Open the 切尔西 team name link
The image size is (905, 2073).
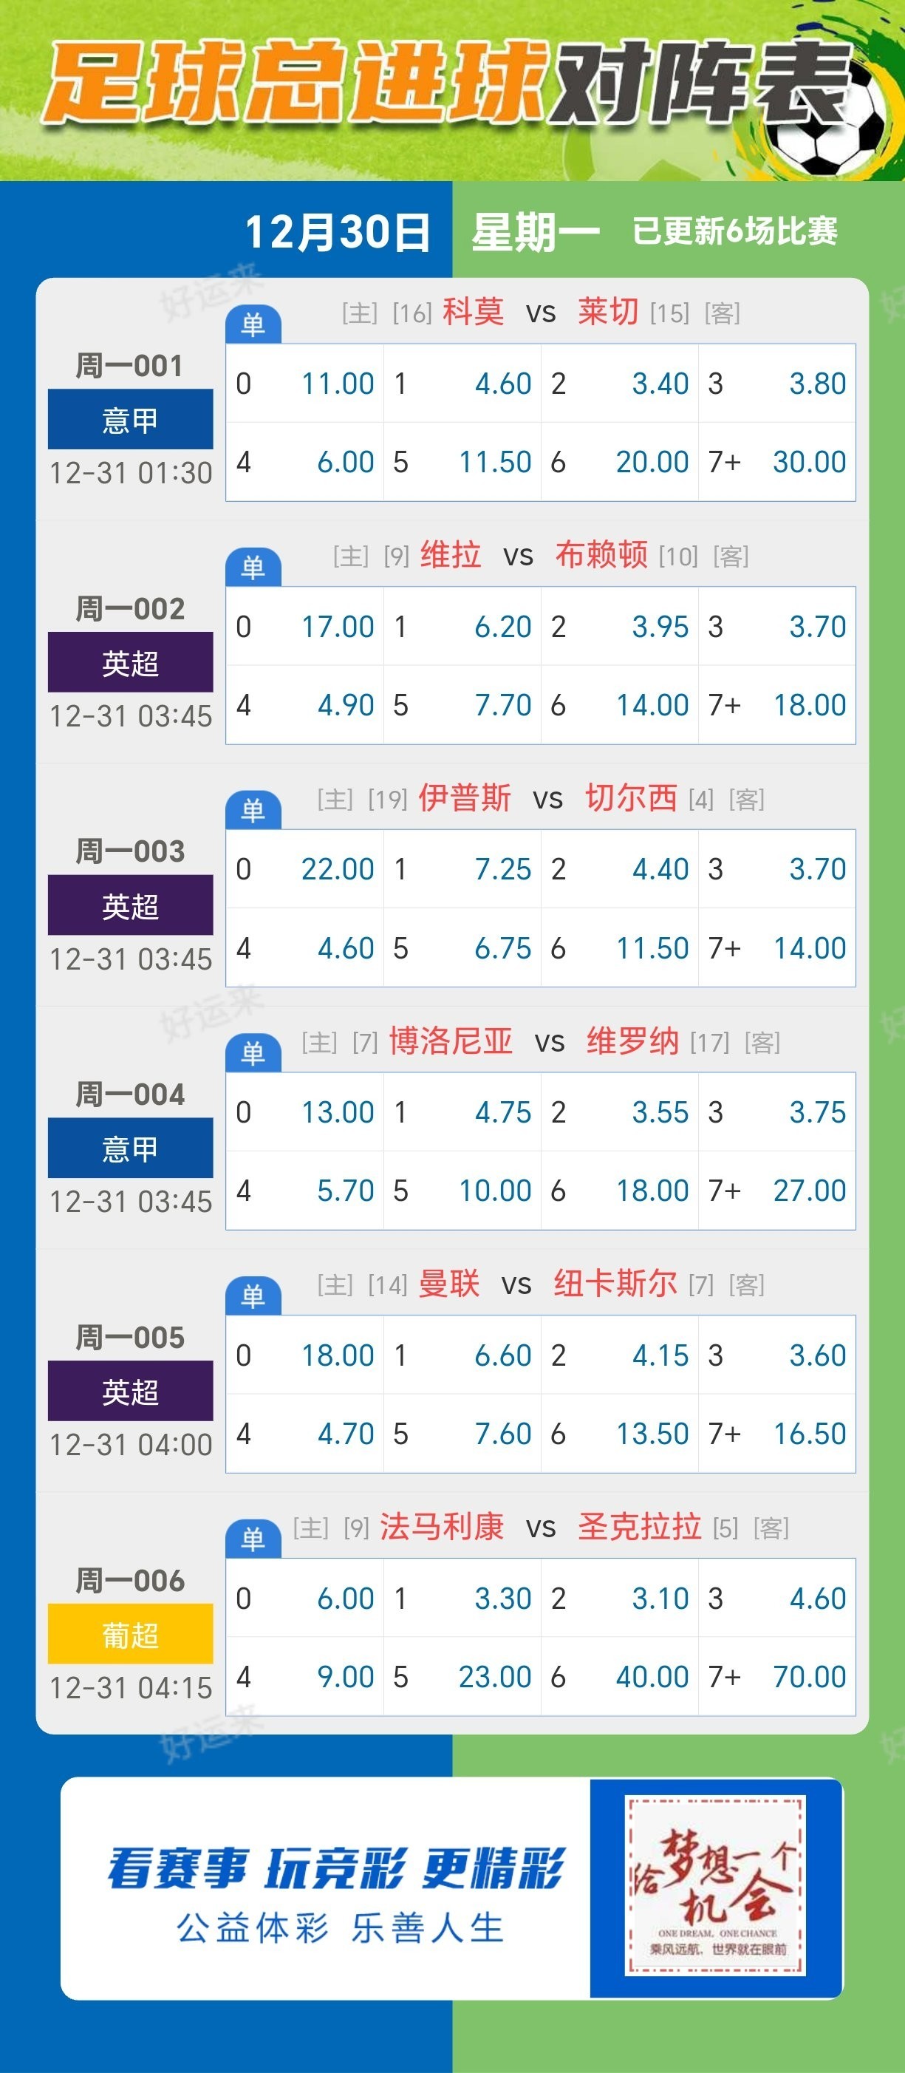631,797
